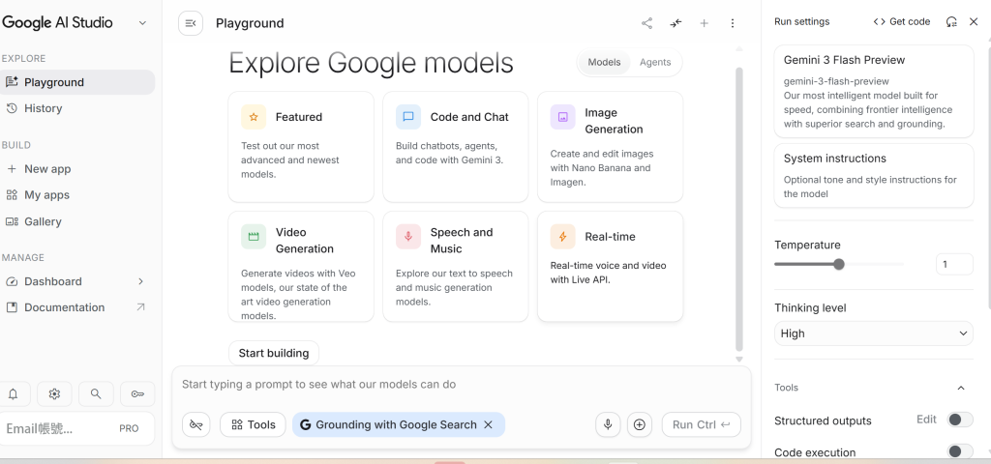
Task: Expand the Dashboard submenu chevron
Action: pyautogui.click(x=140, y=281)
